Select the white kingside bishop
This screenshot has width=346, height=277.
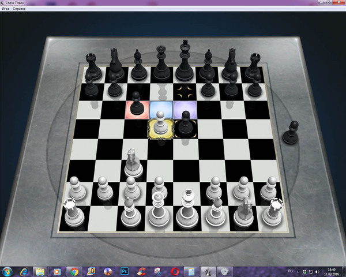(216, 212)
